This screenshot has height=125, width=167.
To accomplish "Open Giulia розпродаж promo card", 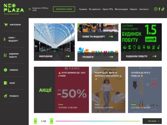I will [x=109, y=90].
